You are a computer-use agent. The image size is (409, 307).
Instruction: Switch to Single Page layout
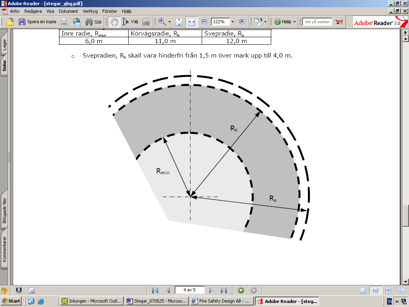point(363,290)
